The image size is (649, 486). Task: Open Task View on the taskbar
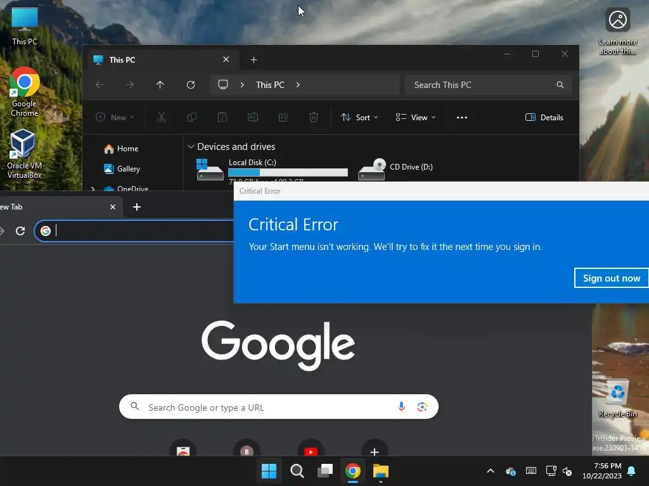(325, 471)
